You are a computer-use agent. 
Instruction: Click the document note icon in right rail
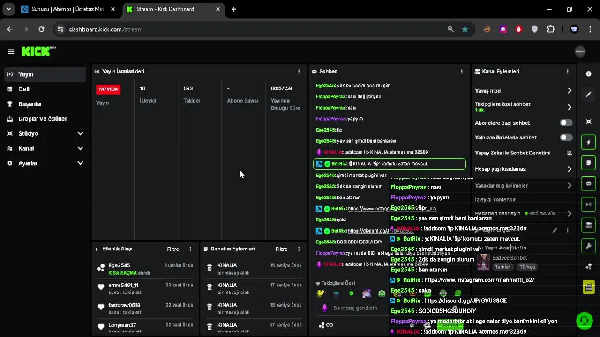click(x=589, y=163)
